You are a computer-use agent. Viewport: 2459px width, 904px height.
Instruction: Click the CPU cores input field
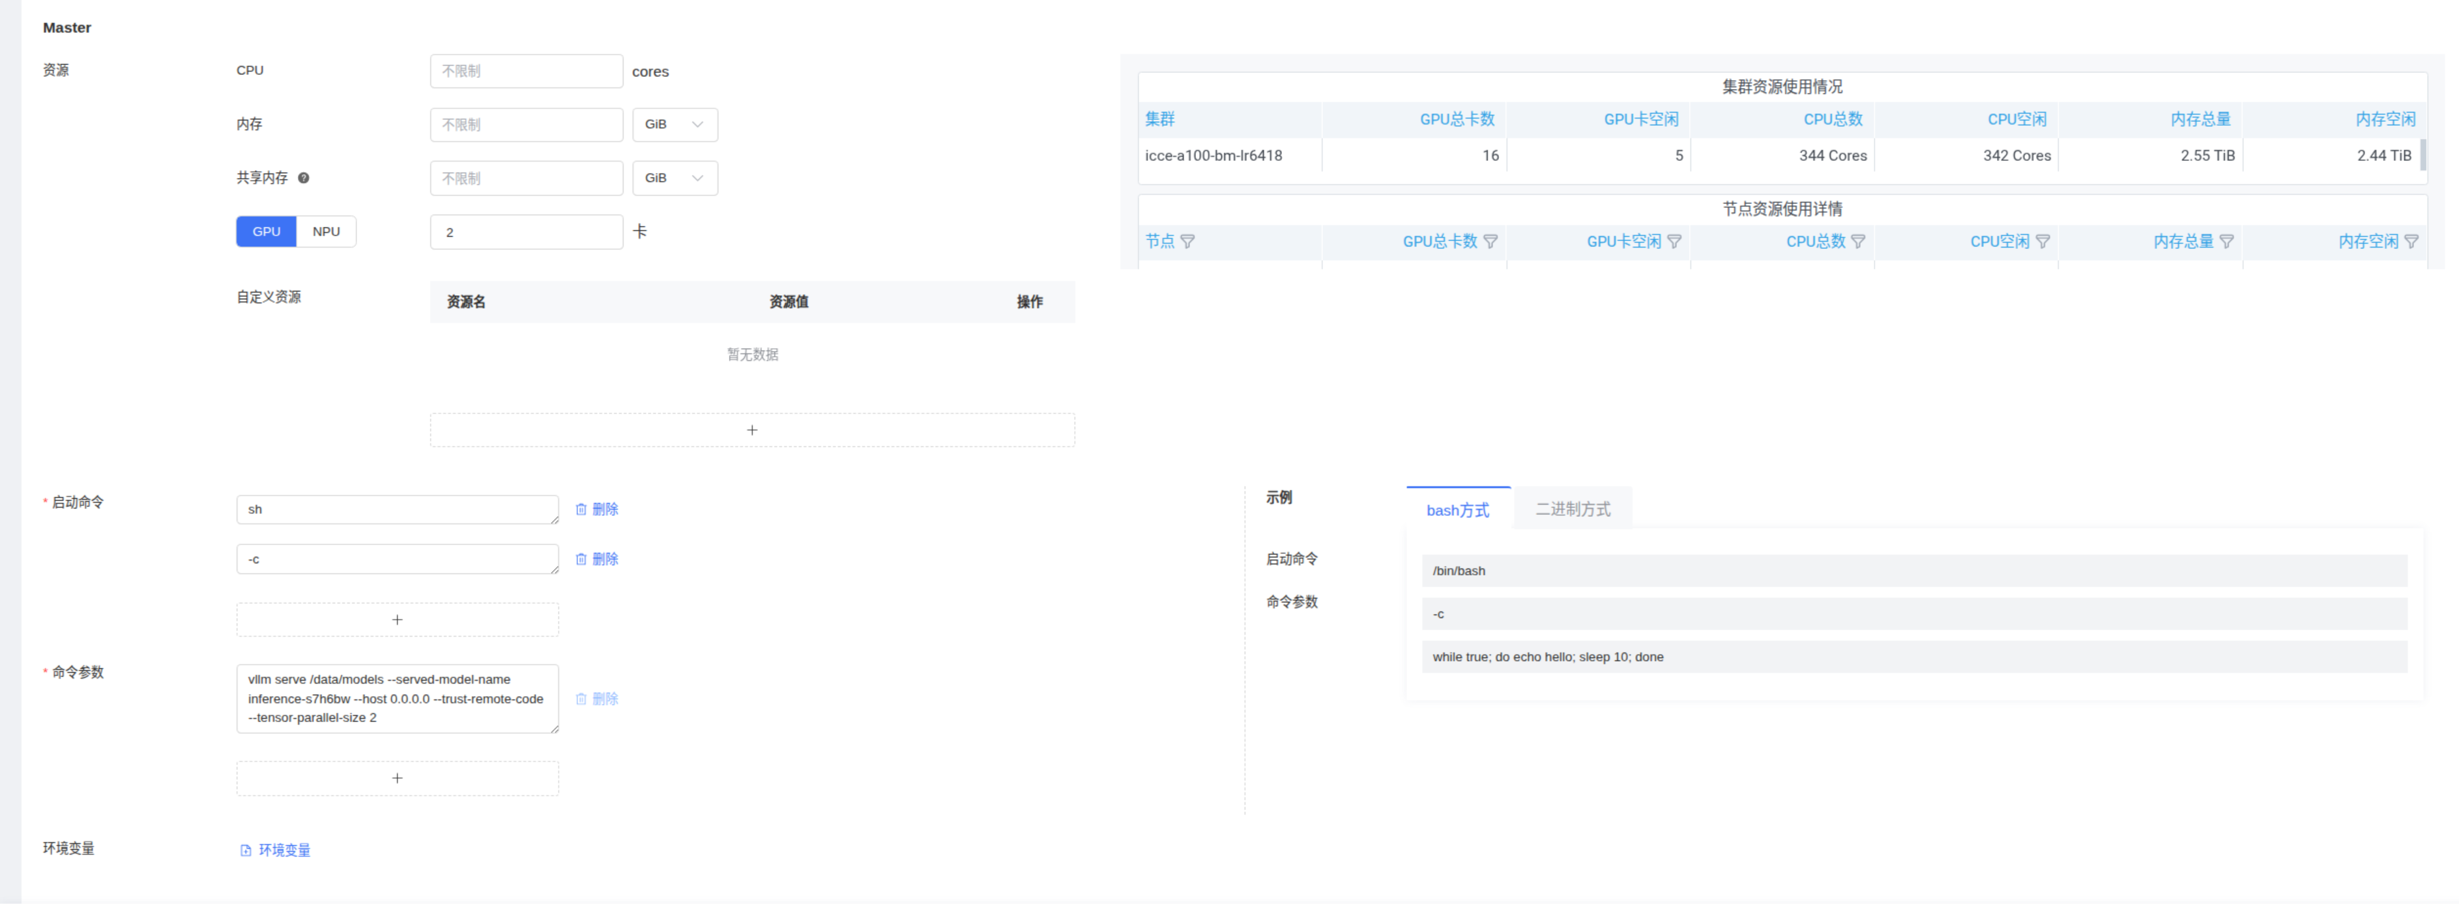[526, 70]
